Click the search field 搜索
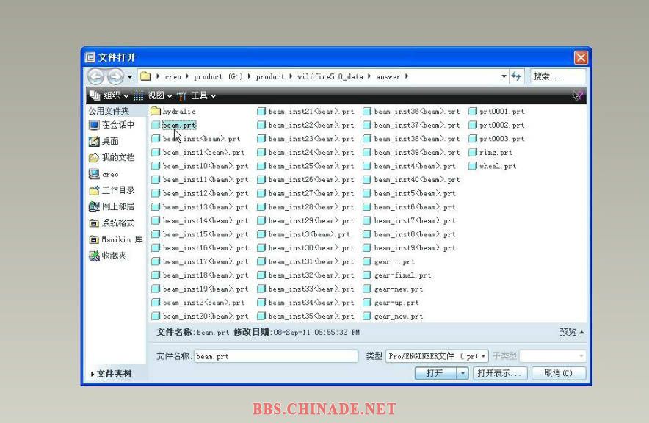The height and width of the screenshot is (423, 649). (558, 76)
